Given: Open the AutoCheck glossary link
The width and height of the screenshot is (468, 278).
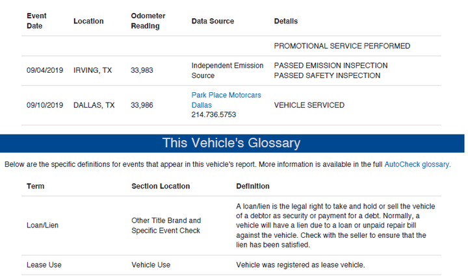Looking at the screenshot, I should tap(417, 164).
